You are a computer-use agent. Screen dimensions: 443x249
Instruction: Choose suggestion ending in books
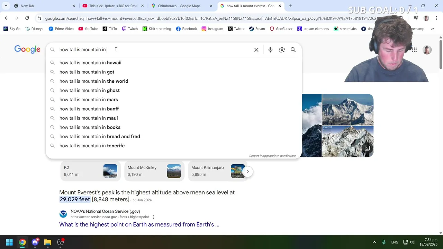click(174, 127)
